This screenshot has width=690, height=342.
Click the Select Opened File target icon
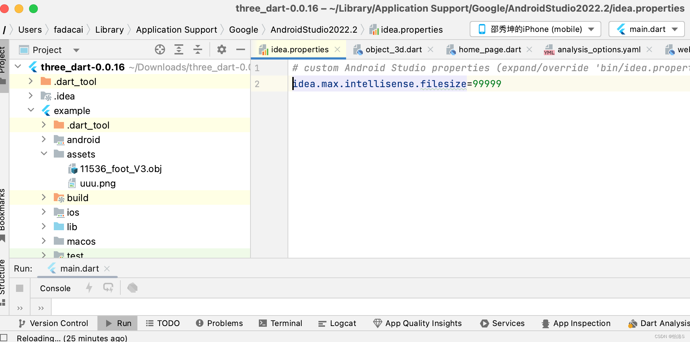(x=160, y=49)
